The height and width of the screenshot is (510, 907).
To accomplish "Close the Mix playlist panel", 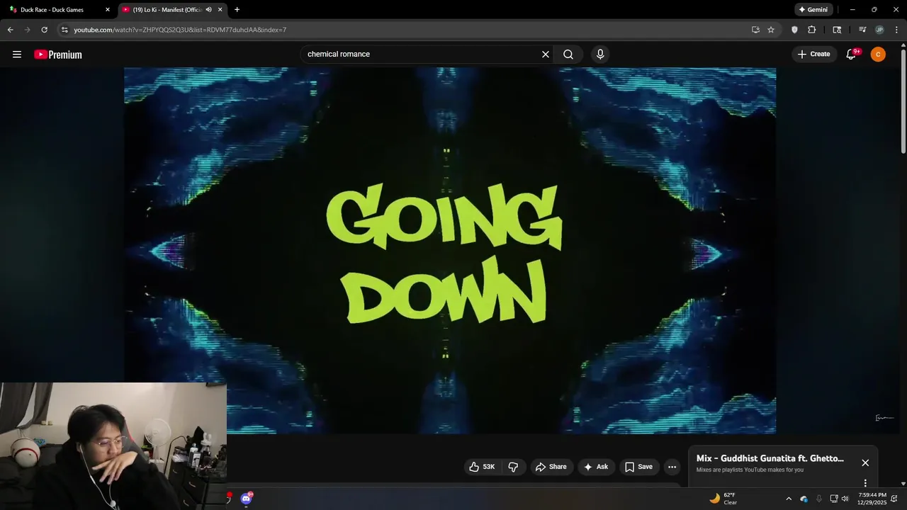I will [865, 463].
